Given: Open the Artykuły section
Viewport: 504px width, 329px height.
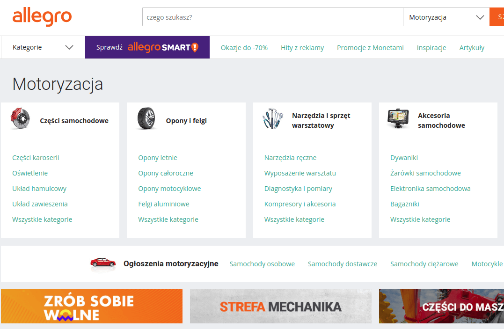Looking at the screenshot, I should [472, 48].
